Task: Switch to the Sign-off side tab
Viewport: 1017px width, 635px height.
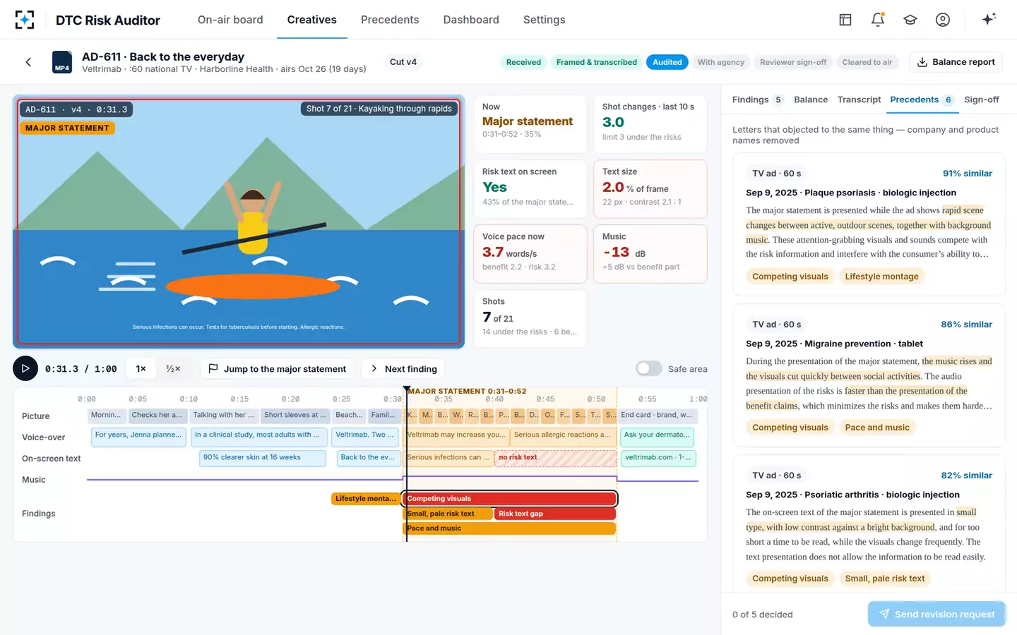Action: [982, 99]
